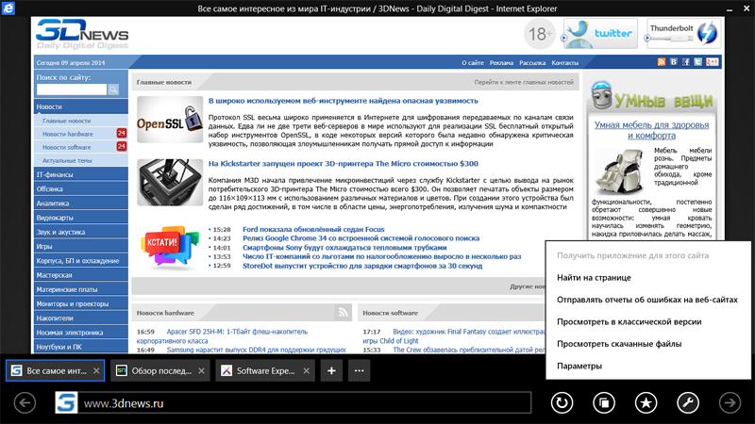
Task: Open 'Новости' sidebar section
Action: coord(81,106)
